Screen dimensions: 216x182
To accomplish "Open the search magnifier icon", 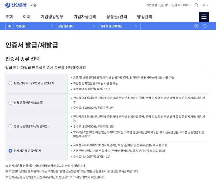I will (x=196, y=5).
